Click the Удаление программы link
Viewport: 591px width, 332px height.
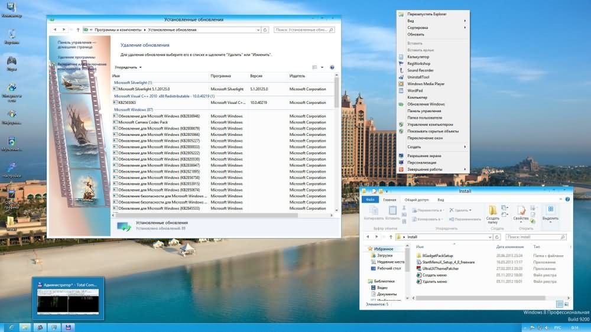(77, 57)
